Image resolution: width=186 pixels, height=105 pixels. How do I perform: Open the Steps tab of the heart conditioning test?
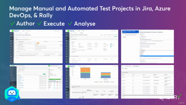coord(17,37)
